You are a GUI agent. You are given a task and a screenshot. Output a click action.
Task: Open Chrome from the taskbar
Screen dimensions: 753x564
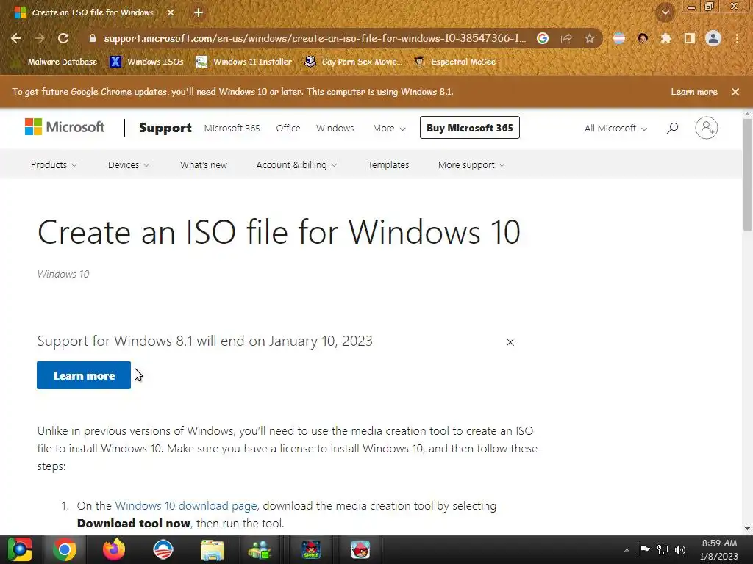coord(65,549)
